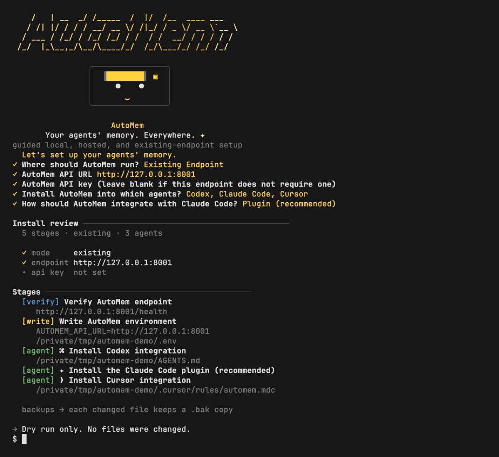
Task: Click the Claude Code sparkle icon
Action: coord(62,371)
